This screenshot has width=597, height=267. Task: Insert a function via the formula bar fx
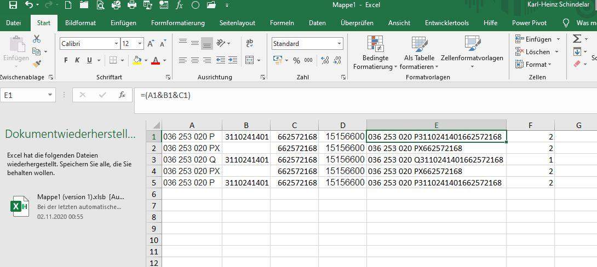pos(122,95)
